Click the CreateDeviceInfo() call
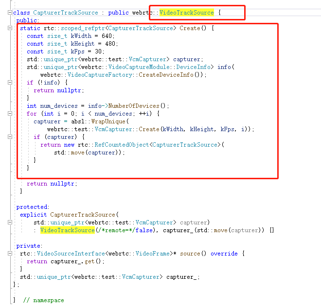 click(x=171, y=75)
